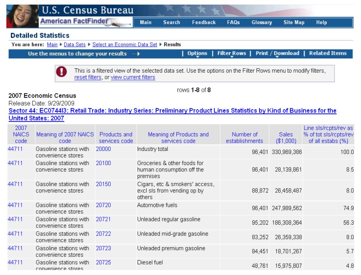Click the sales value 330,969,386
361x275 pixels.
287,152
